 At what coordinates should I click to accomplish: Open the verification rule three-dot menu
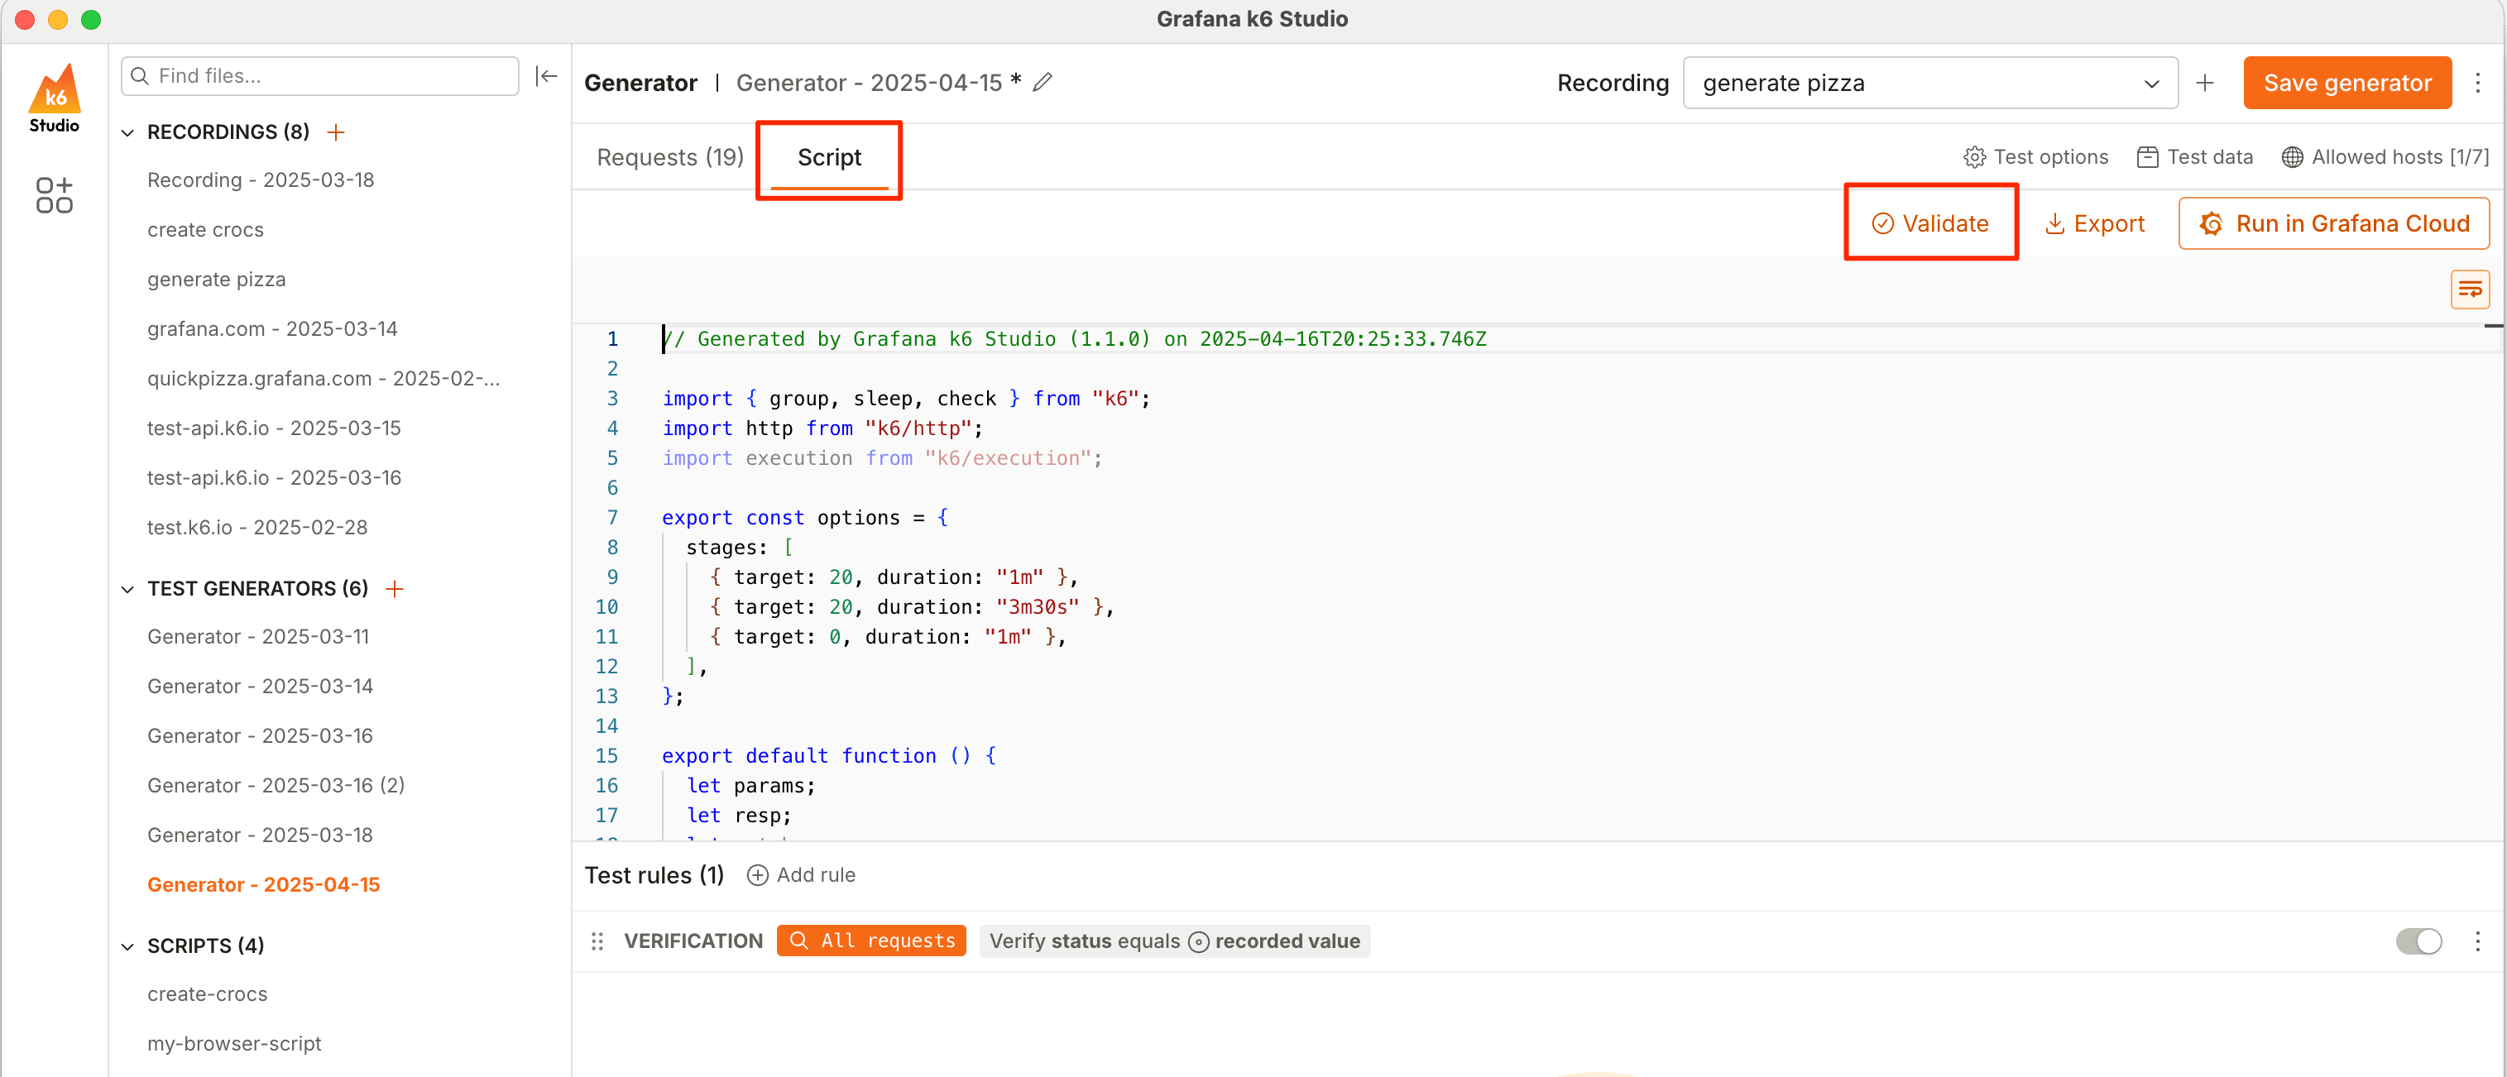tap(2477, 941)
